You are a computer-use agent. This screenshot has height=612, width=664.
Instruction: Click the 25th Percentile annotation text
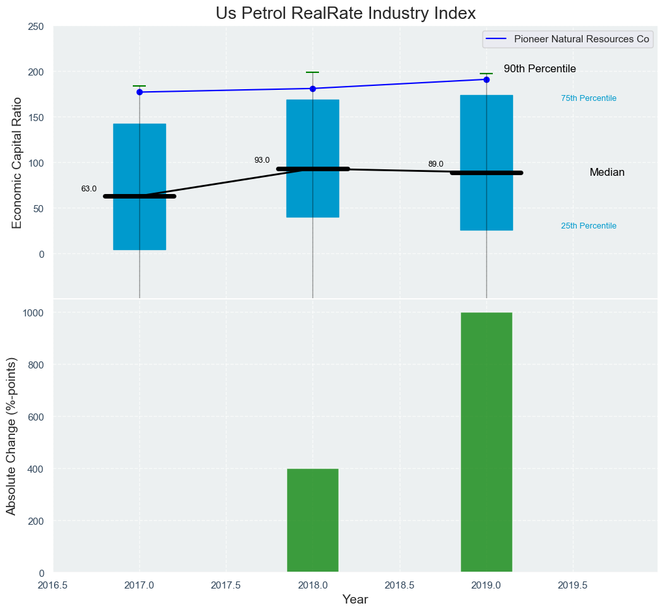[x=588, y=226]
